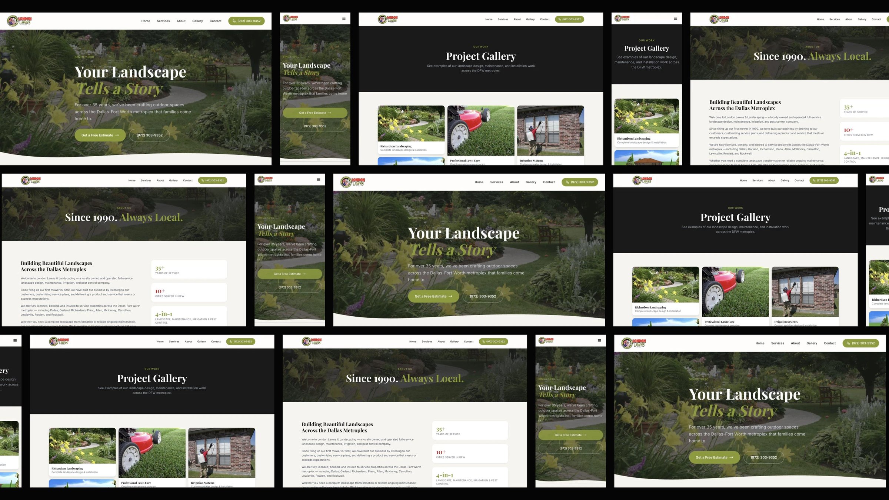This screenshot has height=500, width=889.
Task: Select Gallery in top-row desktop homepage navigation
Action: point(197,21)
